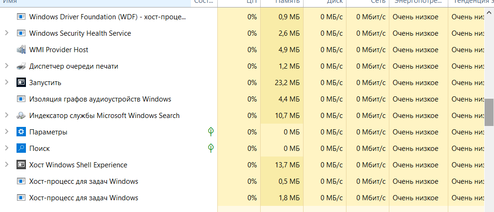The image size is (494, 212).
Task: Click the printer icon of Диспетчер очереди печати
Action: coord(21,66)
